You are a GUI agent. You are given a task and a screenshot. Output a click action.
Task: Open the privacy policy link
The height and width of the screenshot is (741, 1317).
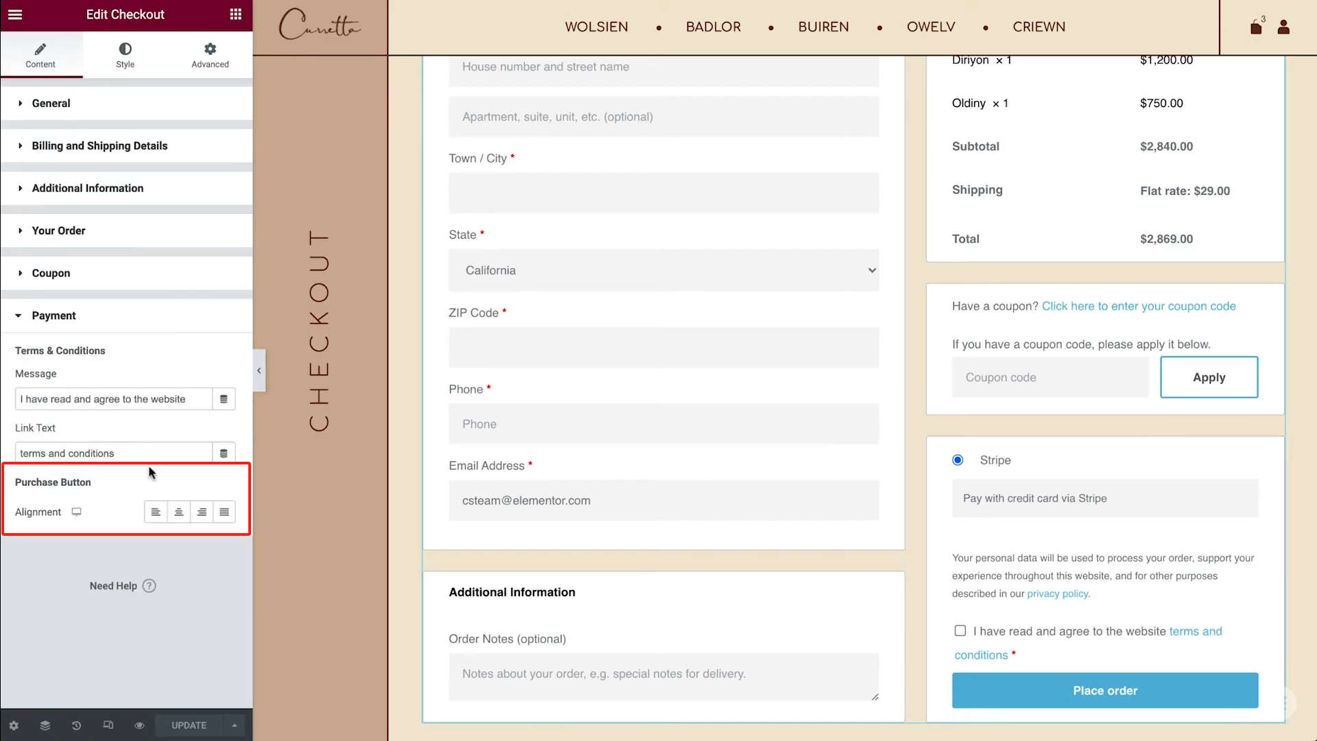point(1057,593)
